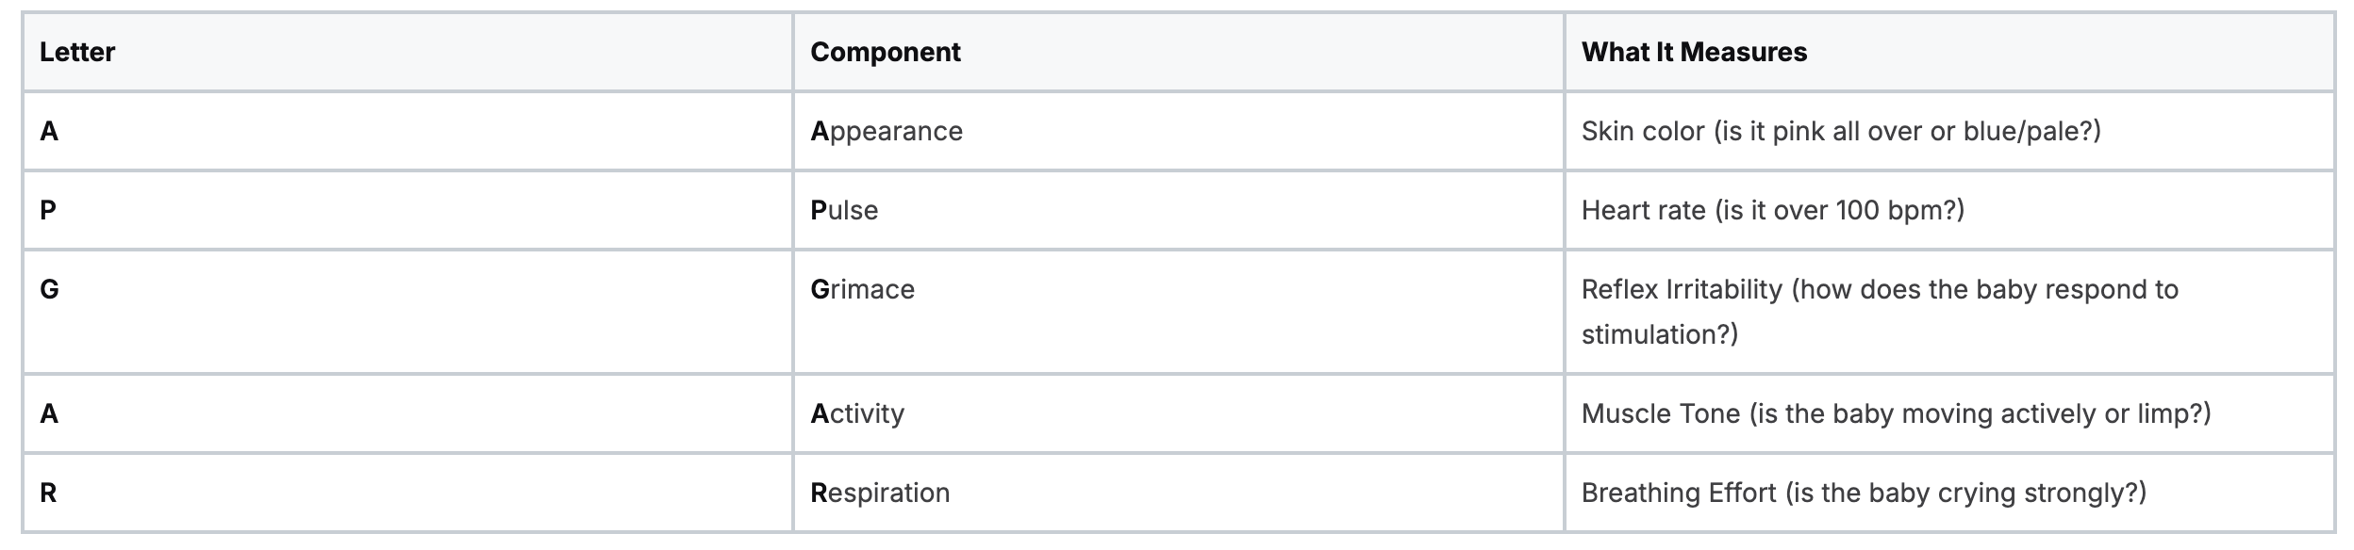This screenshot has width=2354, height=550.
Task: Click the "100 bpm?)" text in Pulse row
Action: coord(1899,210)
